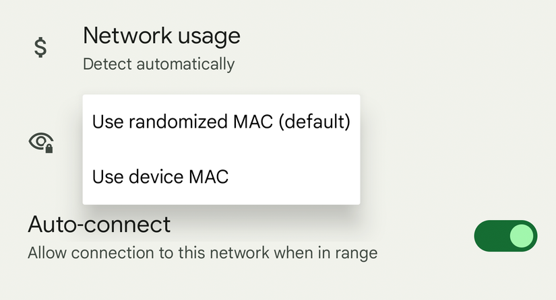
Task: Tap the dark green Auto-connect switch track
Action: (x=489, y=236)
